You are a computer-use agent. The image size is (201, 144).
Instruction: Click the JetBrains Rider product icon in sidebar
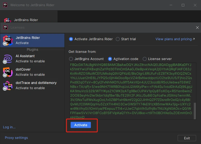point(7,40)
